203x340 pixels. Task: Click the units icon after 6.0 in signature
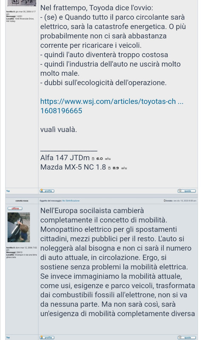pos(108,159)
